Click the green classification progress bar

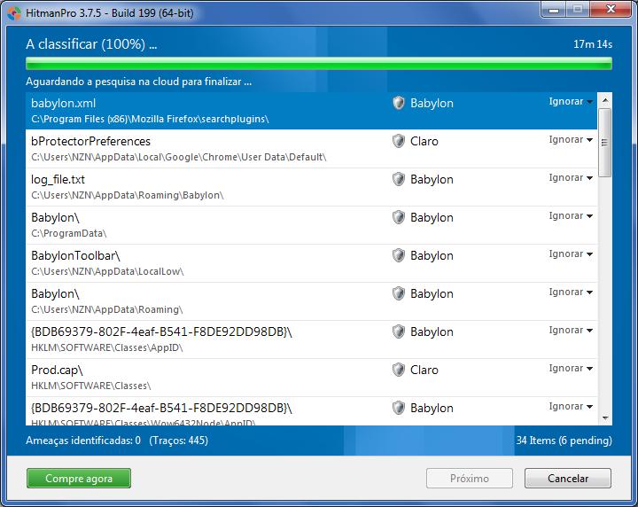[x=319, y=64]
